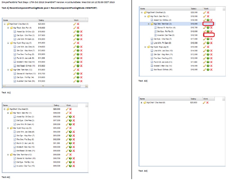240x180 pixels.
Task: Click pencil icon for Line Wrk: Pri Sam (8)
Action: (x=204, y=43)
